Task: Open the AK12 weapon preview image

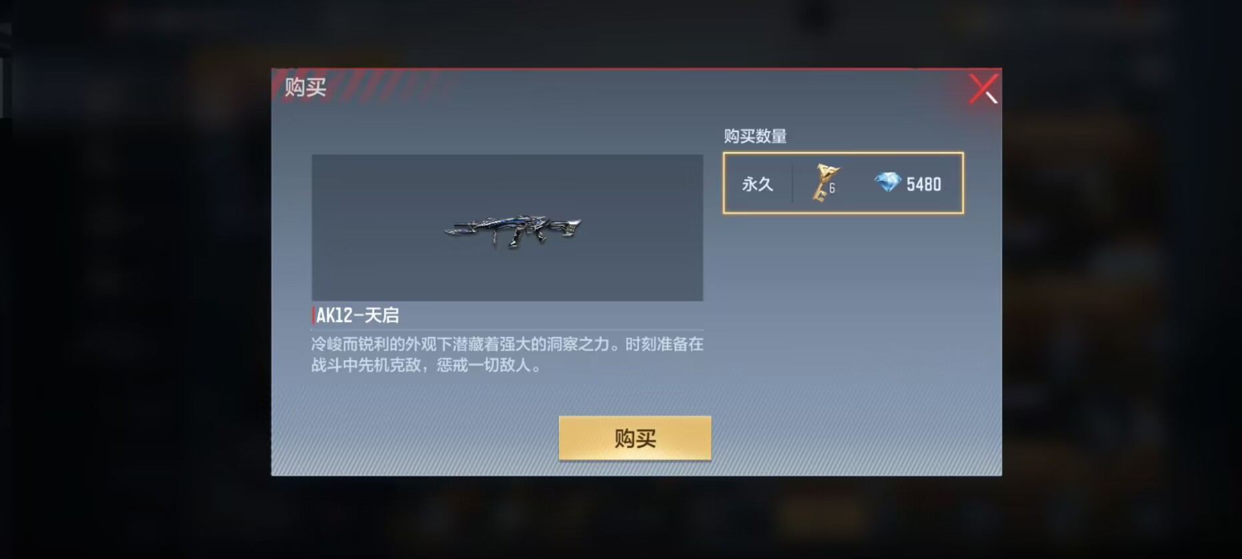Action: pyautogui.click(x=513, y=231)
